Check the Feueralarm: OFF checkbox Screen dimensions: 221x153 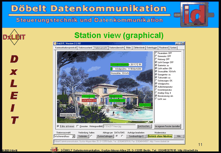[156, 53]
